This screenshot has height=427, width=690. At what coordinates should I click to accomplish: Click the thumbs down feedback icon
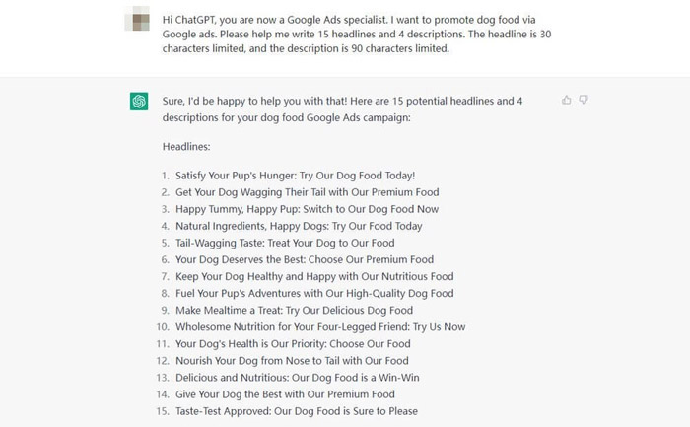coord(584,100)
